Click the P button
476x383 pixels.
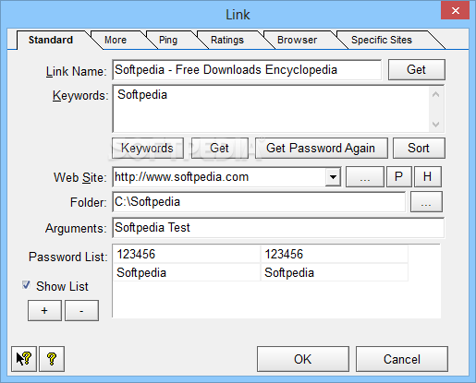point(399,177)
